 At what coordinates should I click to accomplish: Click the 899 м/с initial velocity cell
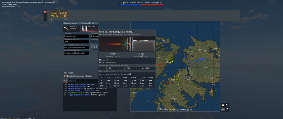pyautogui.click(x=113, y=55)
